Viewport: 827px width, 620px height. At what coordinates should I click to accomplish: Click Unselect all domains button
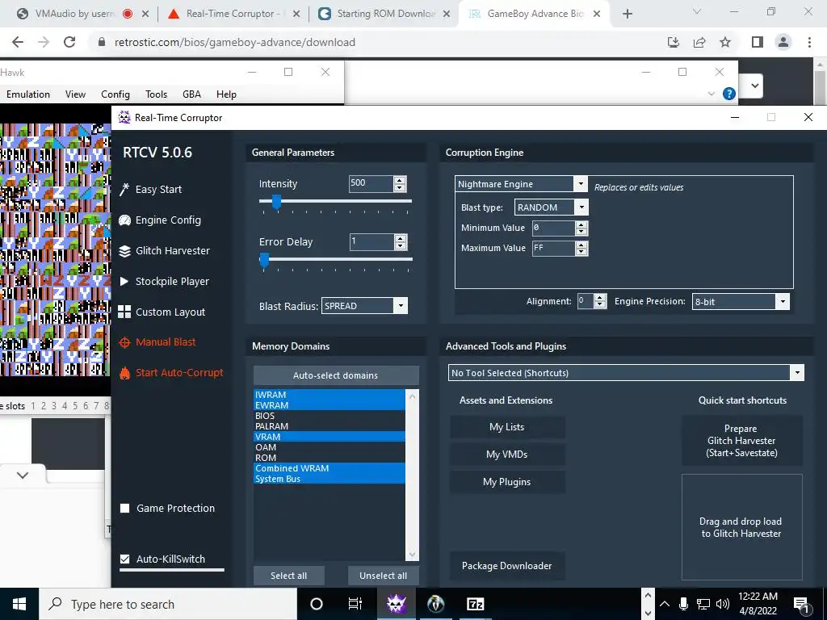[x=383, y=576]
